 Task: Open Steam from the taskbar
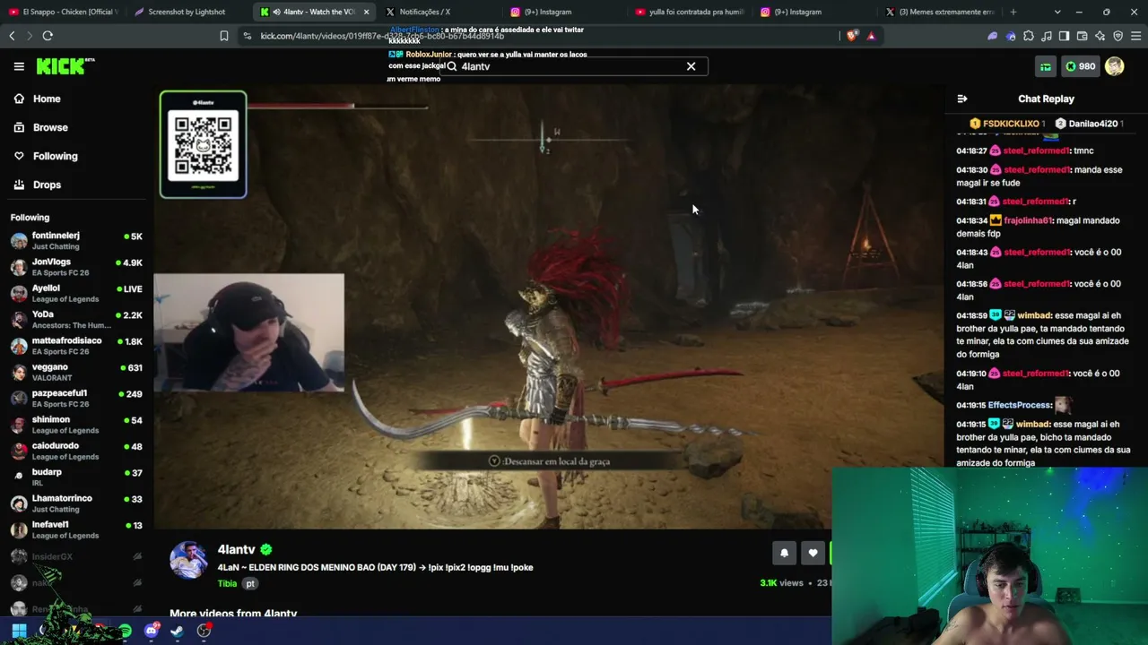tap(178, 631)
